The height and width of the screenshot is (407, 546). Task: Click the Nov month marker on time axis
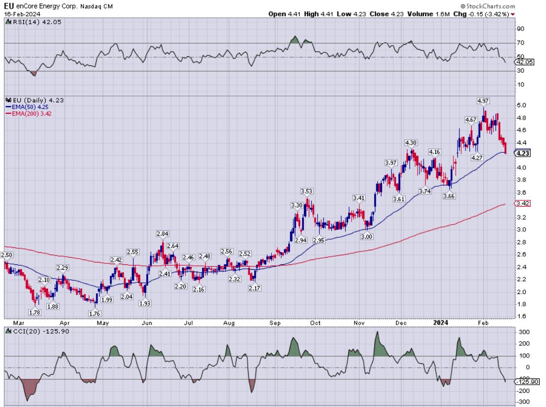[x=359, y=323]
